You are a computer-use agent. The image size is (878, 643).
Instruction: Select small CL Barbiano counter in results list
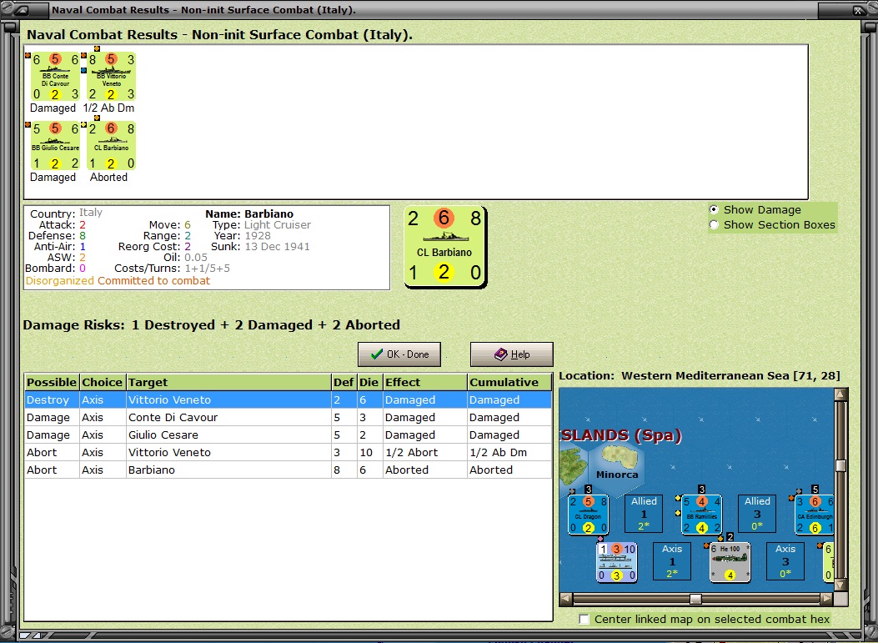tap(112, 146)
